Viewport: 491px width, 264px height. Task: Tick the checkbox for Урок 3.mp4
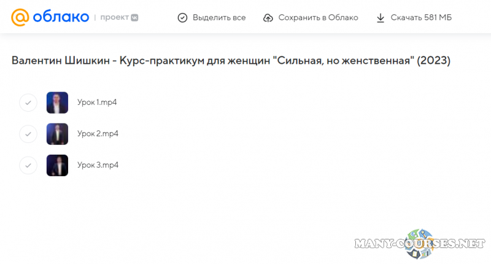pyautogui.click(x=28, y=165)
